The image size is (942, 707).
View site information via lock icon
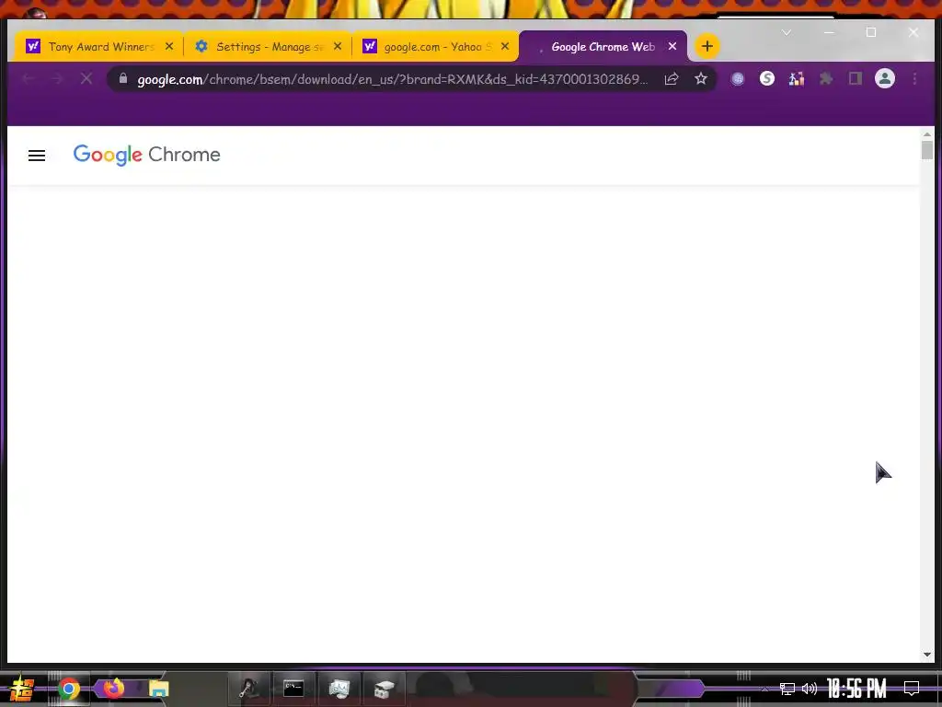123,79
